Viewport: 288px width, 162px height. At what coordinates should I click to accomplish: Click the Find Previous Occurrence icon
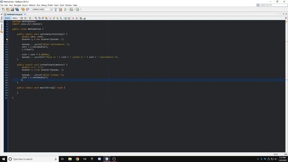coord(40,18)
